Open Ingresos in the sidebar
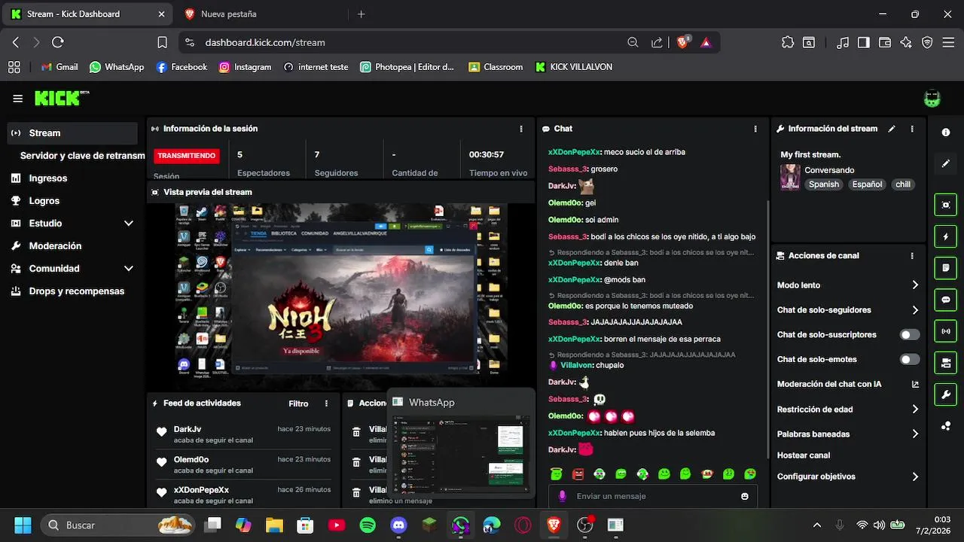Screen dimensions: 964x542 [72, 178]
